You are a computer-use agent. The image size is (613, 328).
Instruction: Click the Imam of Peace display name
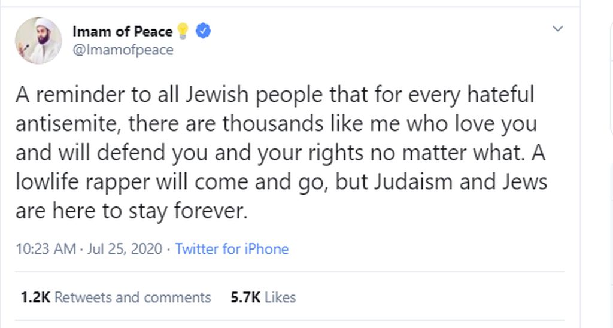click(x=122, y=31)
